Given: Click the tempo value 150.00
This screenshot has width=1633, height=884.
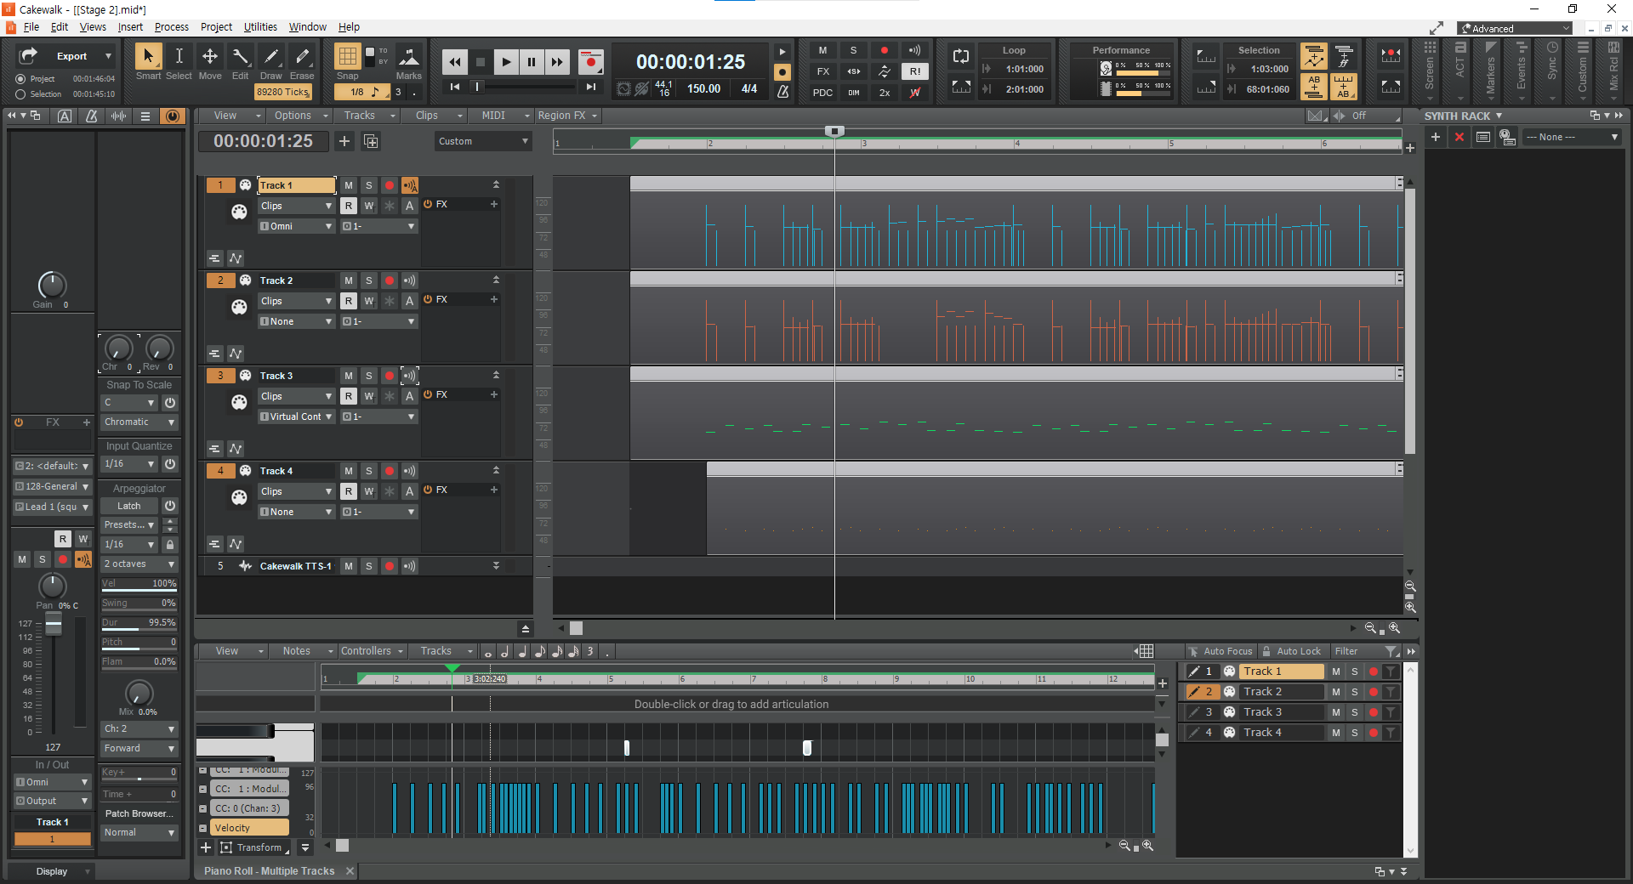Looking at the screenshot, I should [x=703, y=88].
